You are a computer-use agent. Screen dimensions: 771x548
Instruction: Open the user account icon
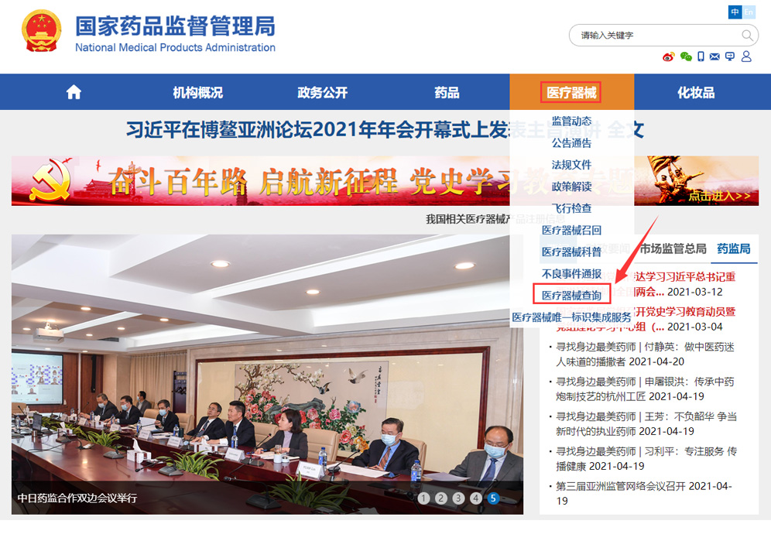[x=746, y=57]
